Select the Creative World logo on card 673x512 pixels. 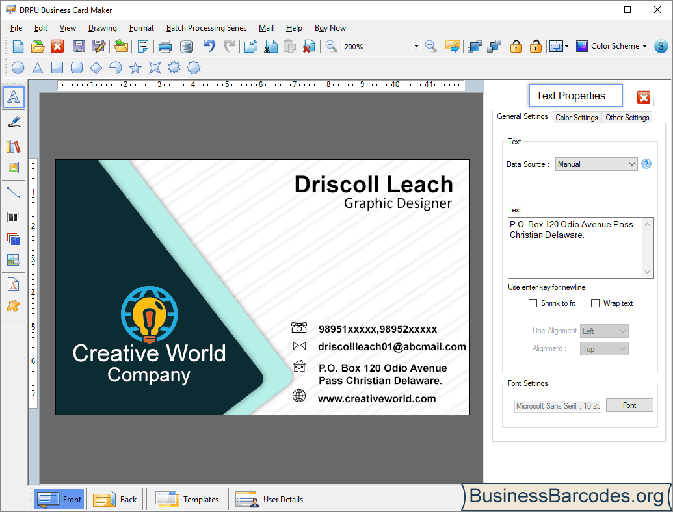coord(149,314)
